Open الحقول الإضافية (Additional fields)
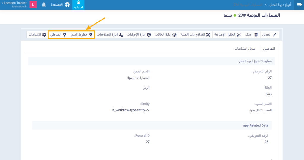The width and height of the screenshot is (304, 160). (x=227, y=35)
